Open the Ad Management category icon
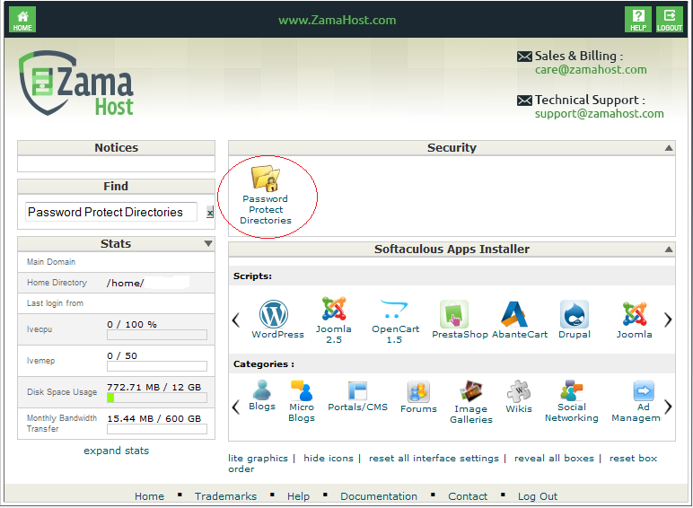 [x=644, y=390]
